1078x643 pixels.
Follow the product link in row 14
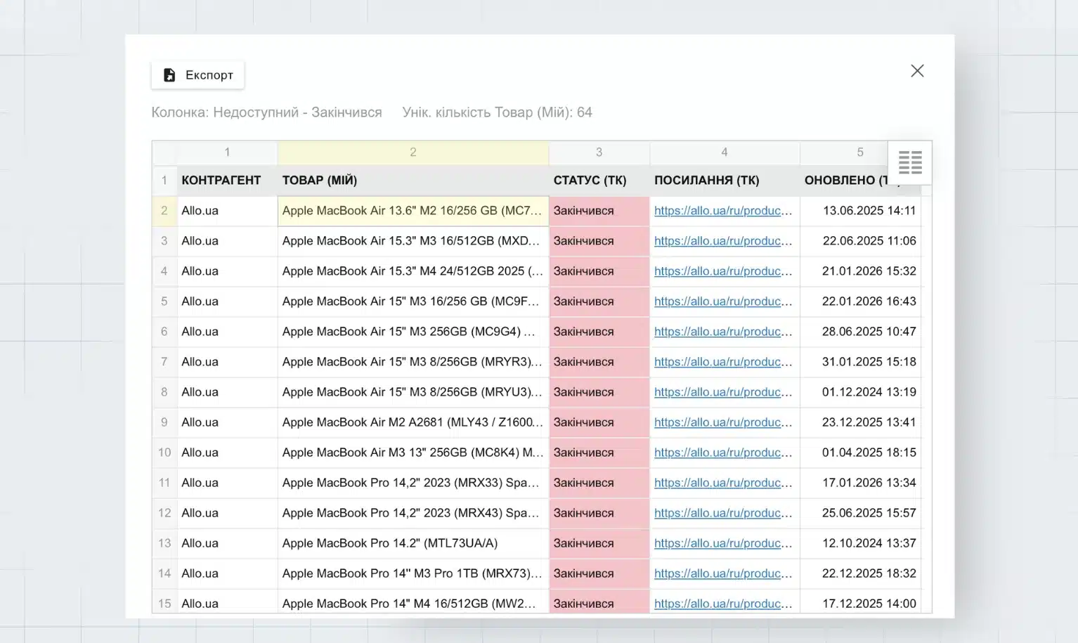click(x=722, y=573)
